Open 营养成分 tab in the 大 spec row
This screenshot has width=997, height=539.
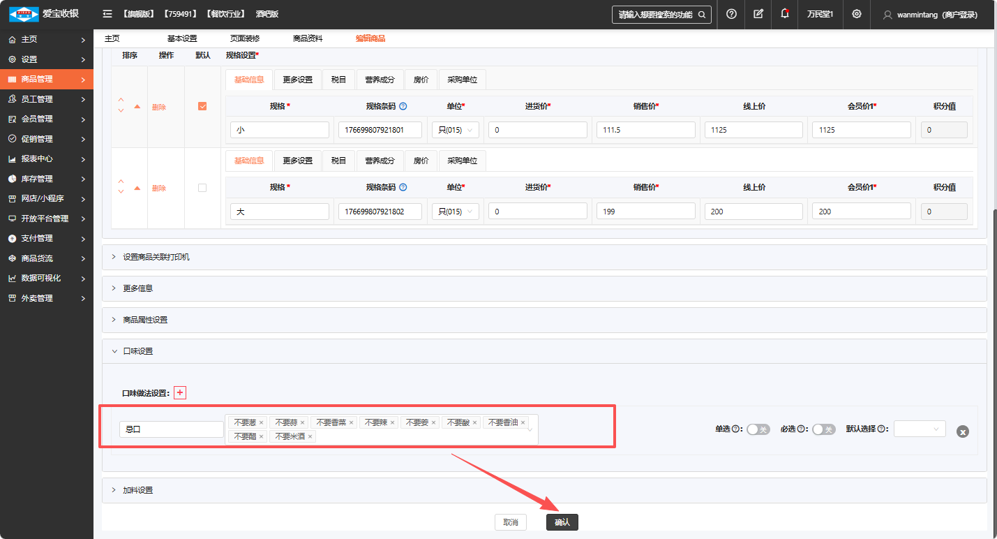tap(380, 161)
